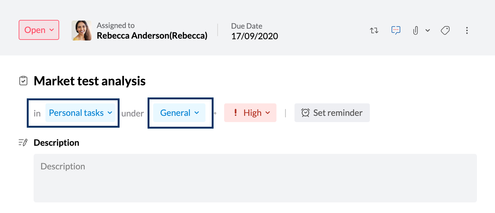Expand the Personal tasks dropdown
This screenshot has width=495, height=213.
click(x=80, y=113)
